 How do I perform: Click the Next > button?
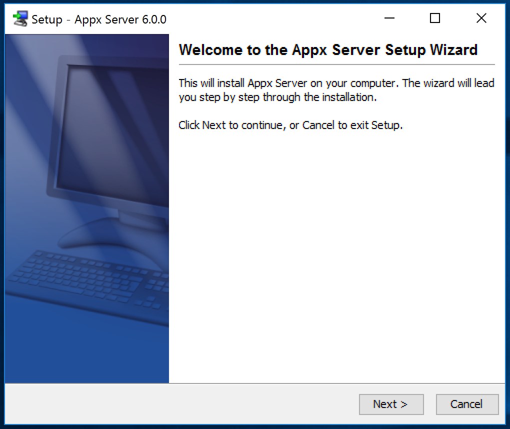pos(391,404)
